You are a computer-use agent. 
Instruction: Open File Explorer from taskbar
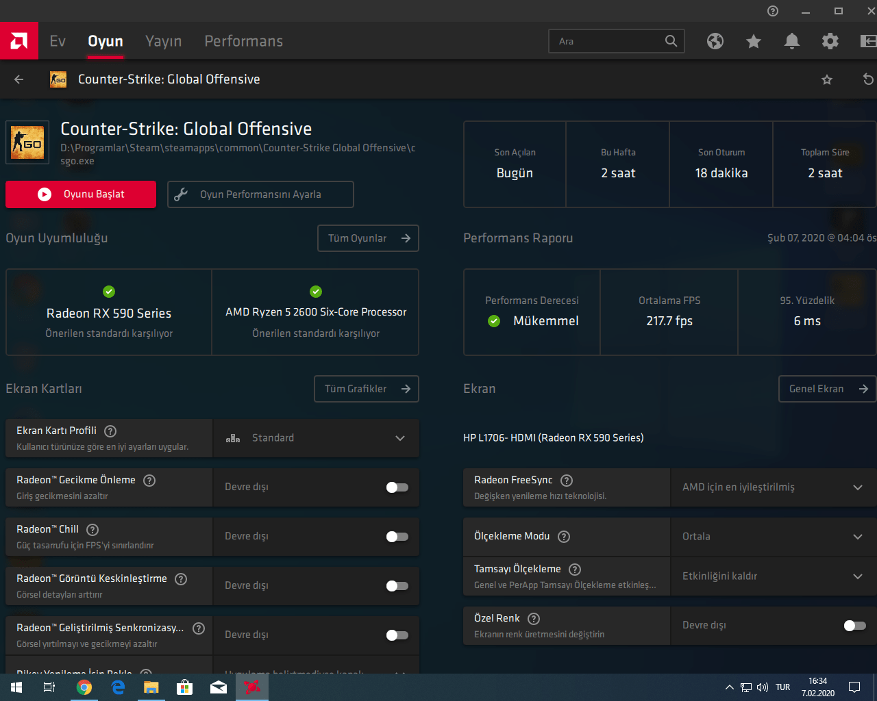(x=151, y=687)
